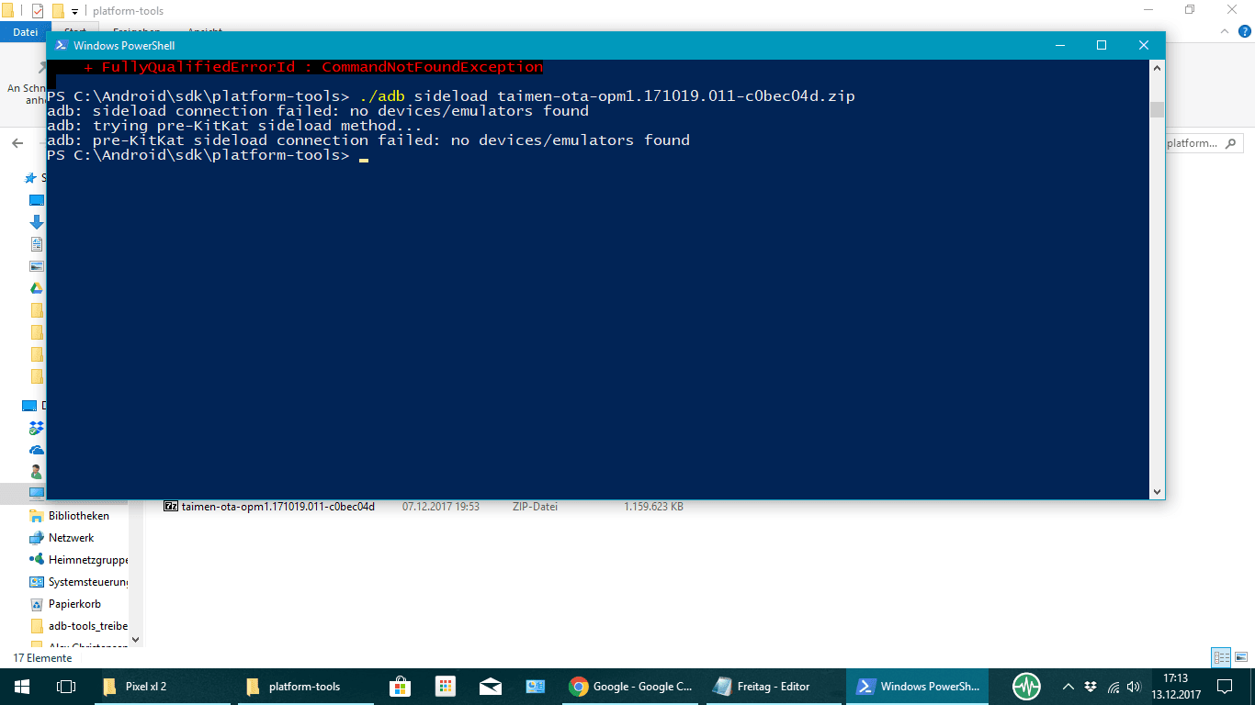Screen dimensions: 1255x705
Task: Click the PowerShell scrollbar down arrow
Action: 1158,491
